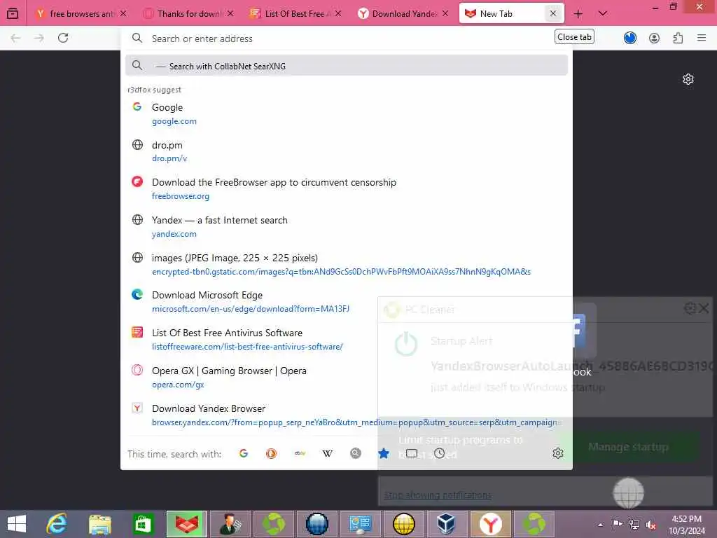Open File Explorer from taskbar

pos(100,524)
